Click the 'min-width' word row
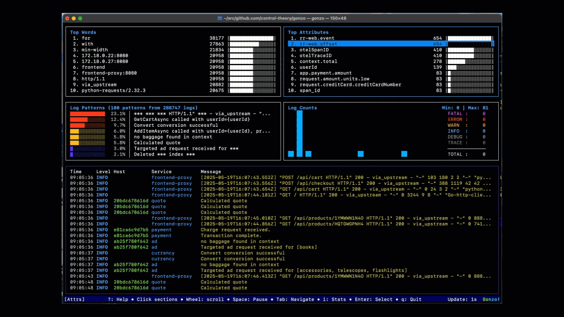The image size is (564, 317). click(173, 49)
